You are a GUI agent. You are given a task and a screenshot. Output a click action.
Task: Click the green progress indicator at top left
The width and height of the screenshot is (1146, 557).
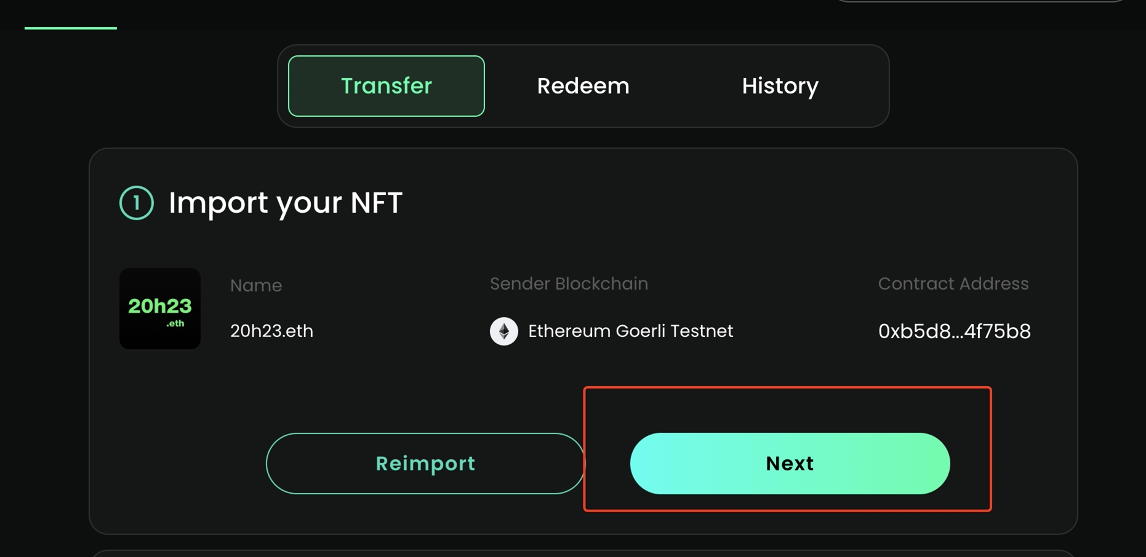coord(70,27)
